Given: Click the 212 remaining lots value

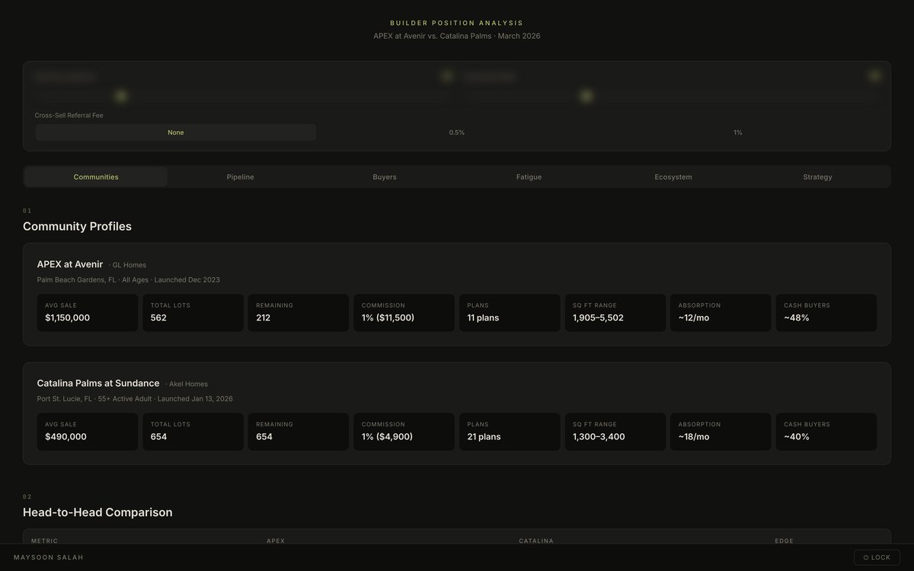Looking at the screenshot, I should coord(264,317).
